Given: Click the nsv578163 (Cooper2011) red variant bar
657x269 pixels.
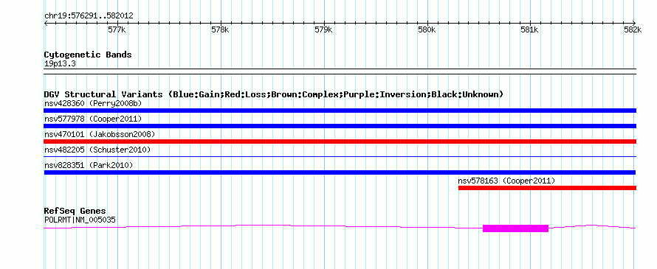Looking at the screenshot, I should [x=547, y=188].
